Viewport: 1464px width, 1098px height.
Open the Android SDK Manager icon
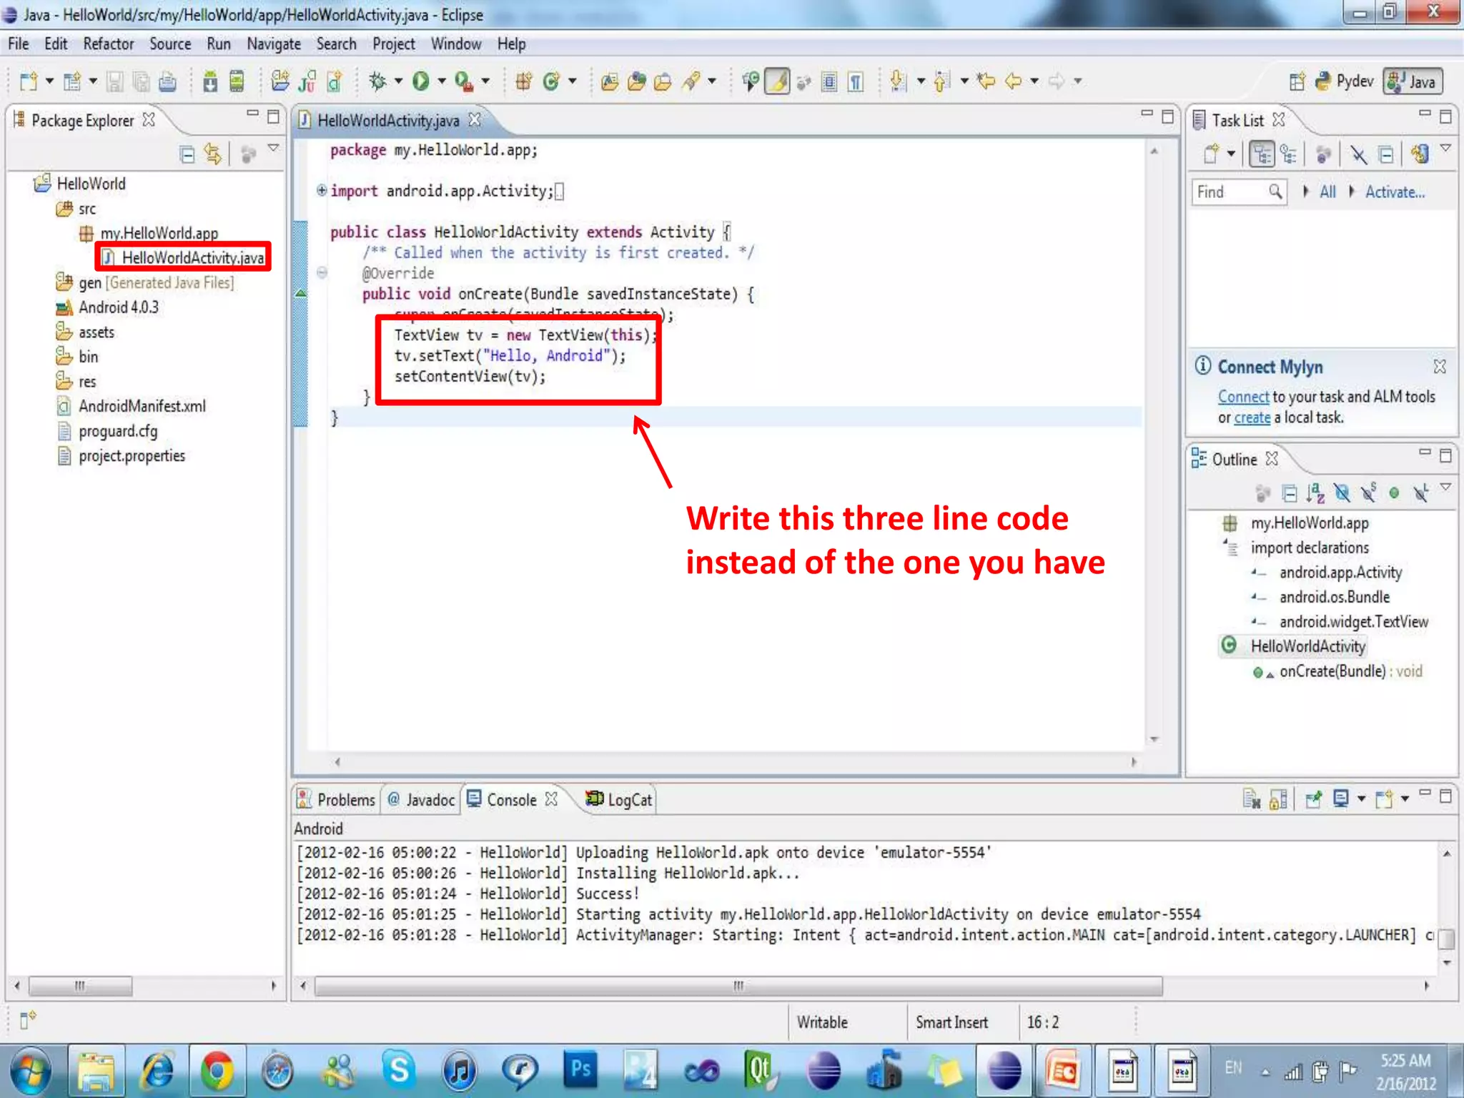[210, 81]
